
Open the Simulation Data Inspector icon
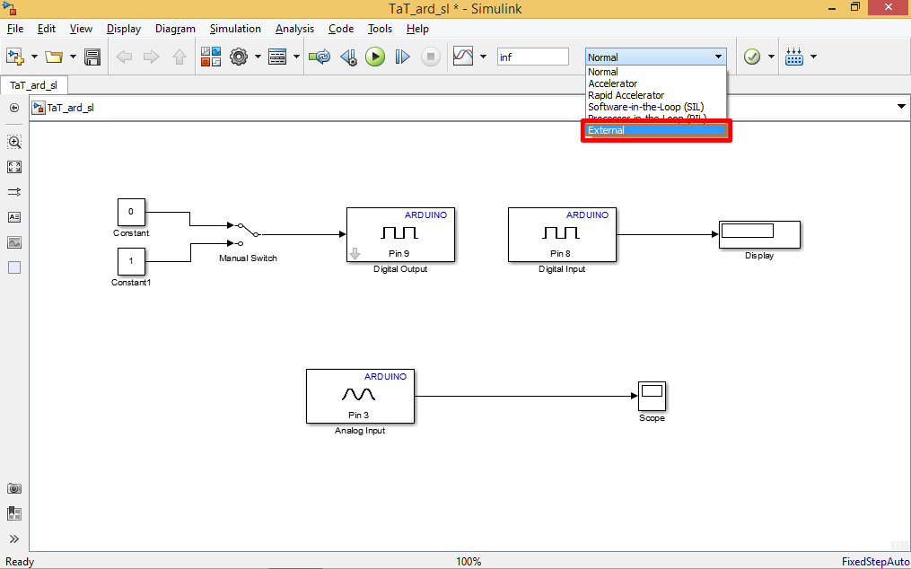(463, 57)
